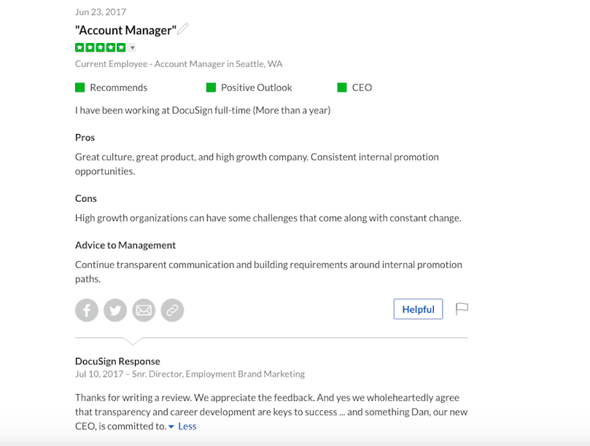Open the "Account Manager" review title
The width and height of the screenshot is (590, 446).
click(126, 31)
